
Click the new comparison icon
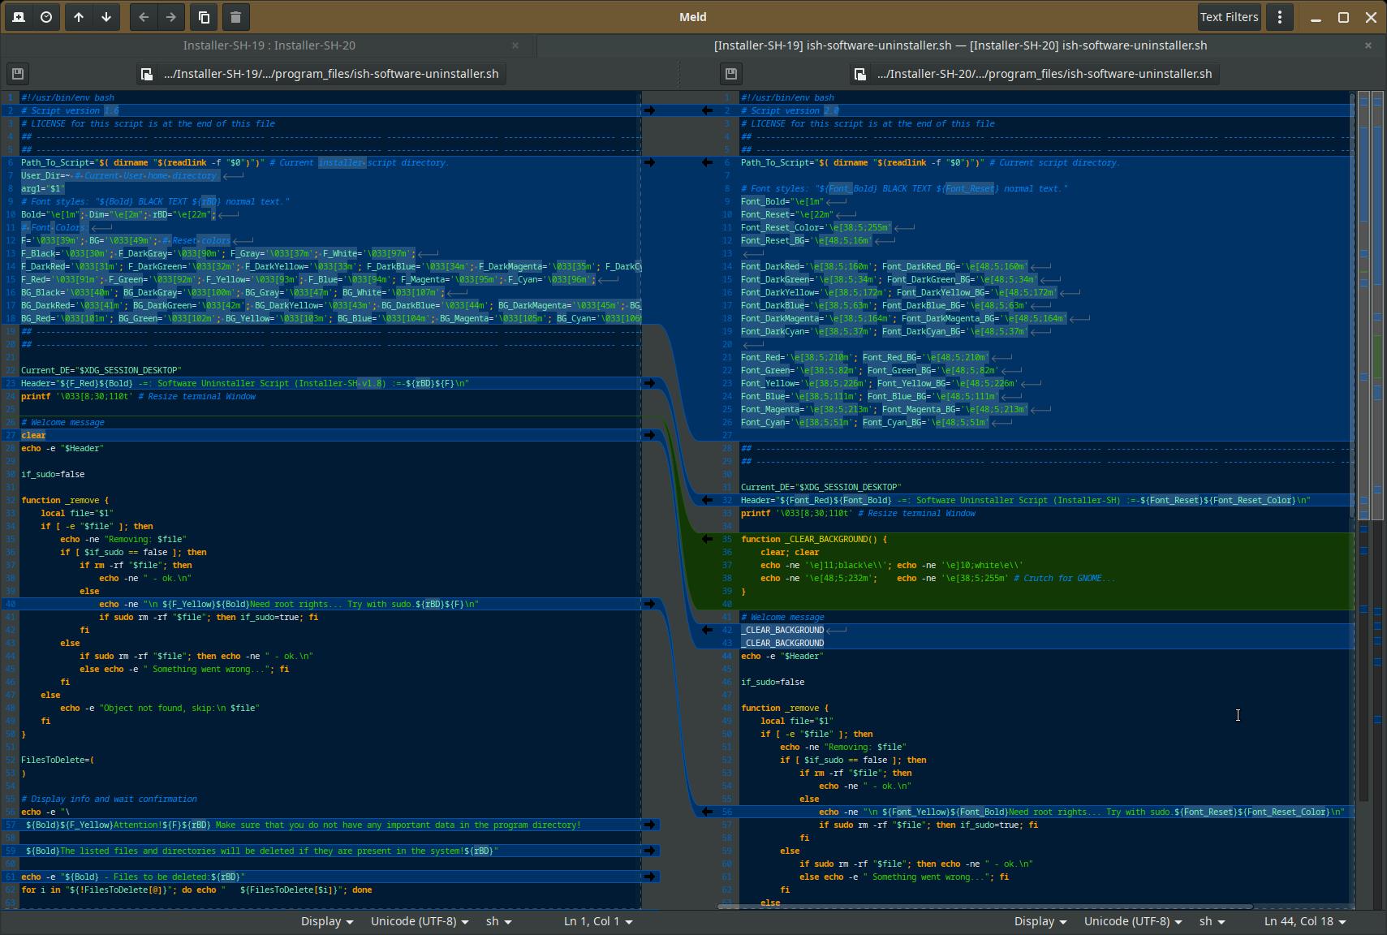pyautogui.click(x=19, y=17)
